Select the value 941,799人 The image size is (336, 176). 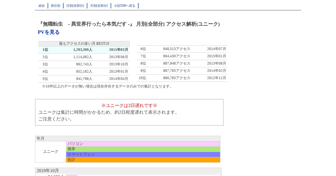pyautogui.click(x=84, y=79)
